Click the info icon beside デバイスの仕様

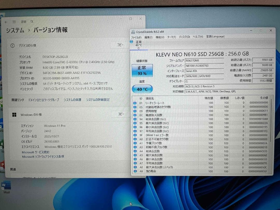coord(12,46)
